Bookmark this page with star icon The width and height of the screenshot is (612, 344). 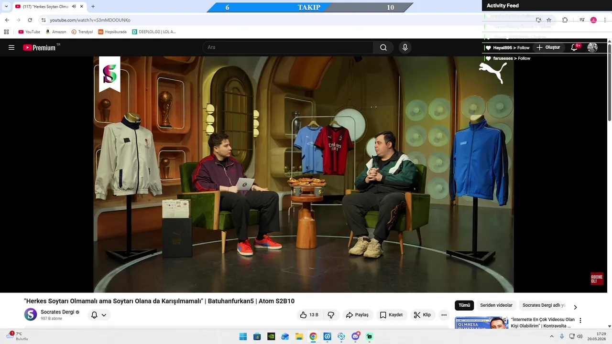[x=549, y=20]
